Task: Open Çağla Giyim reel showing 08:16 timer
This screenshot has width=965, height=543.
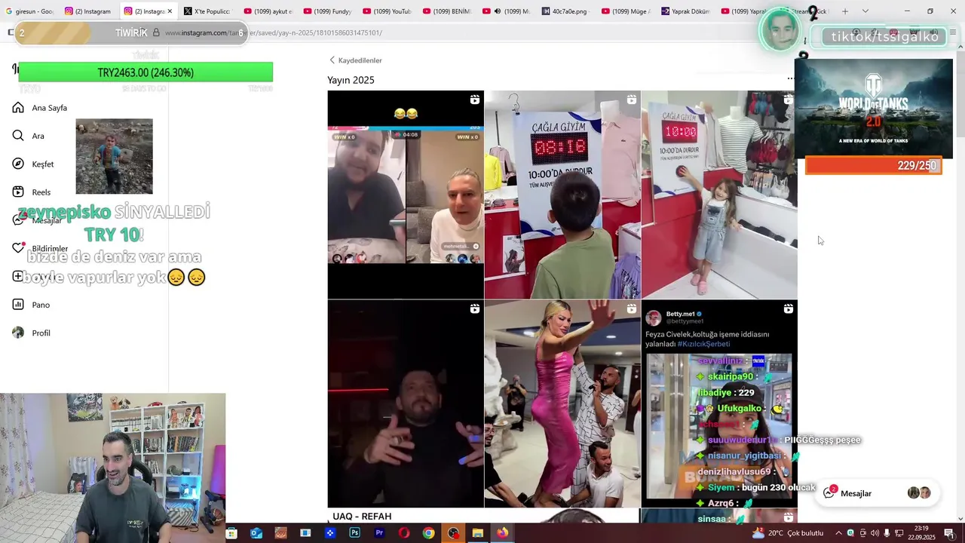Action: click(x=562, y=195)
